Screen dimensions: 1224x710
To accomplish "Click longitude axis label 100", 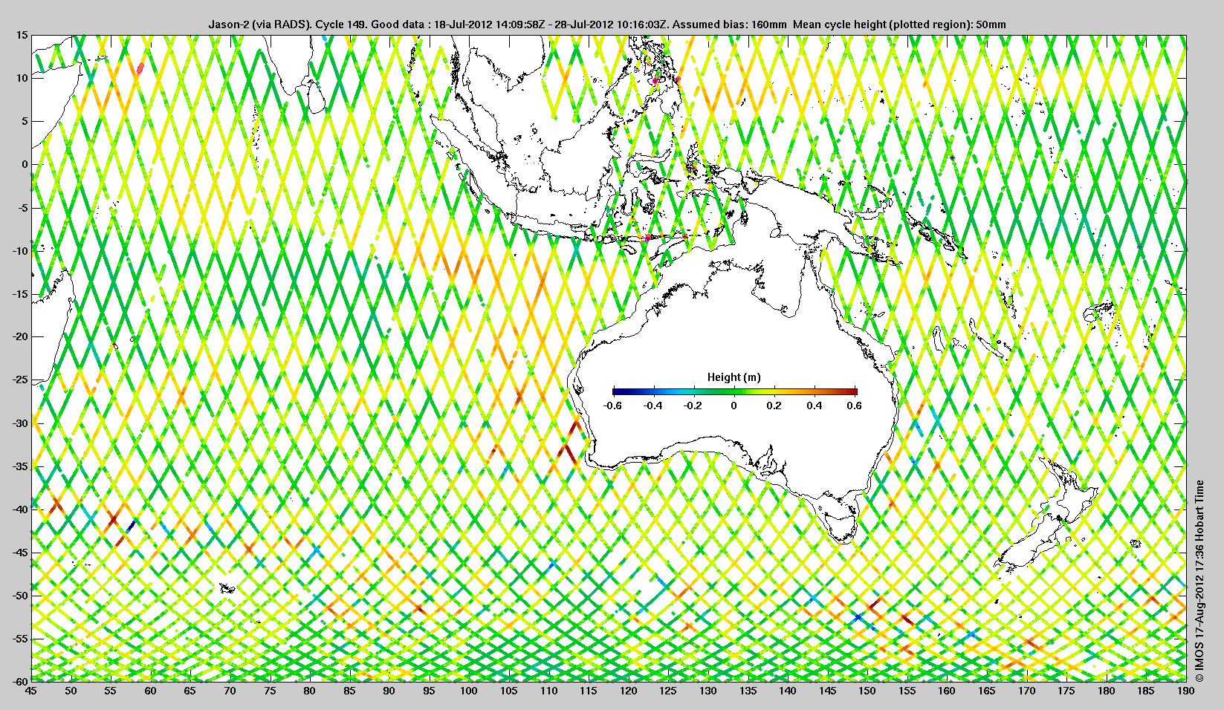I will (469, 691).
